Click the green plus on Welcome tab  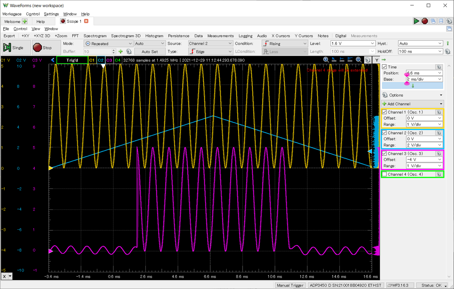[25, 22]
